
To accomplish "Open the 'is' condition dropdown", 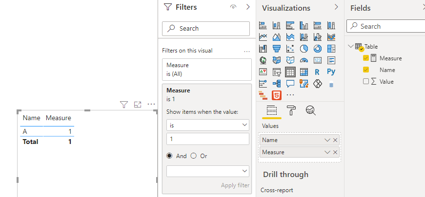I will (208, 125).
